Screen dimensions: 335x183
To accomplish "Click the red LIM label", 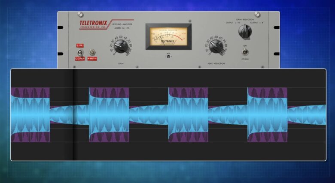I will coord(79,45).
